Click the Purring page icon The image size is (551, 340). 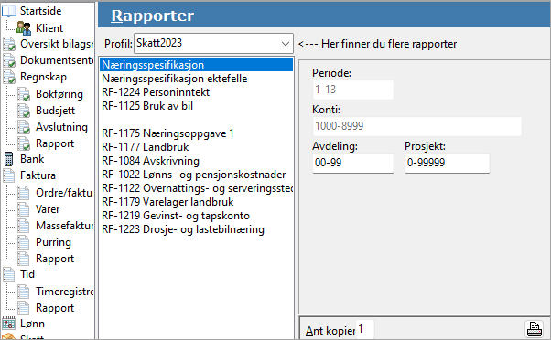click(24, 242)
